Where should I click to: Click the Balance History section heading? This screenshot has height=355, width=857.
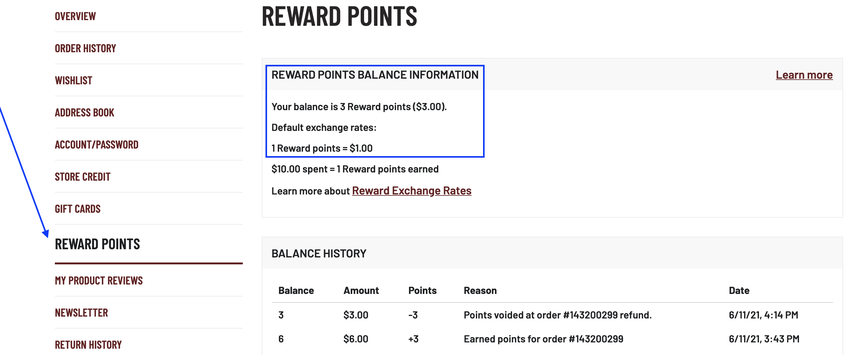tap(319, 254)
